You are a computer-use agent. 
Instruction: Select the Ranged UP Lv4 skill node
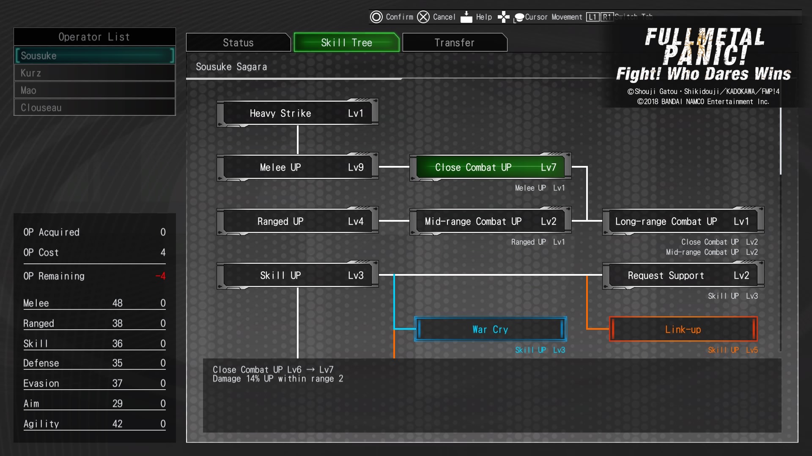(x=298, y=221)
